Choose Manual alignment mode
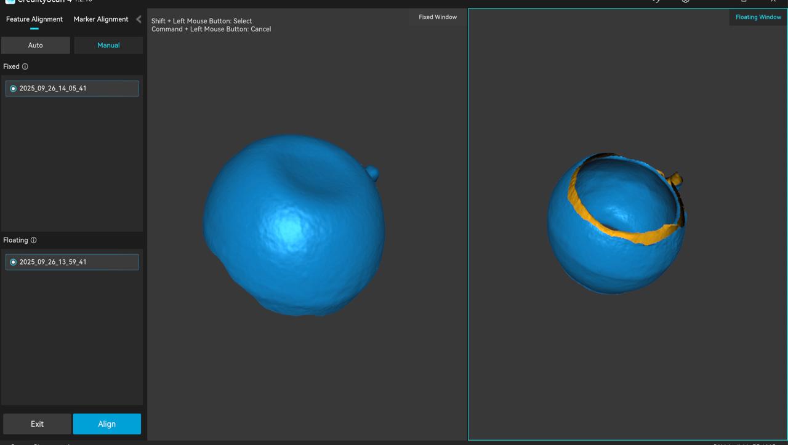This screenshot has height=445, width=788. [108, 45]
